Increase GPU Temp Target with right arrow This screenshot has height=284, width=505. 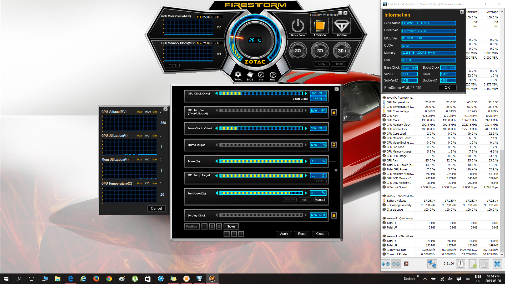(x=306, y=176)
